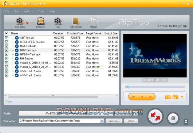
Task: Sort by the Target Format column header
Action: click(x=94, y=33)
